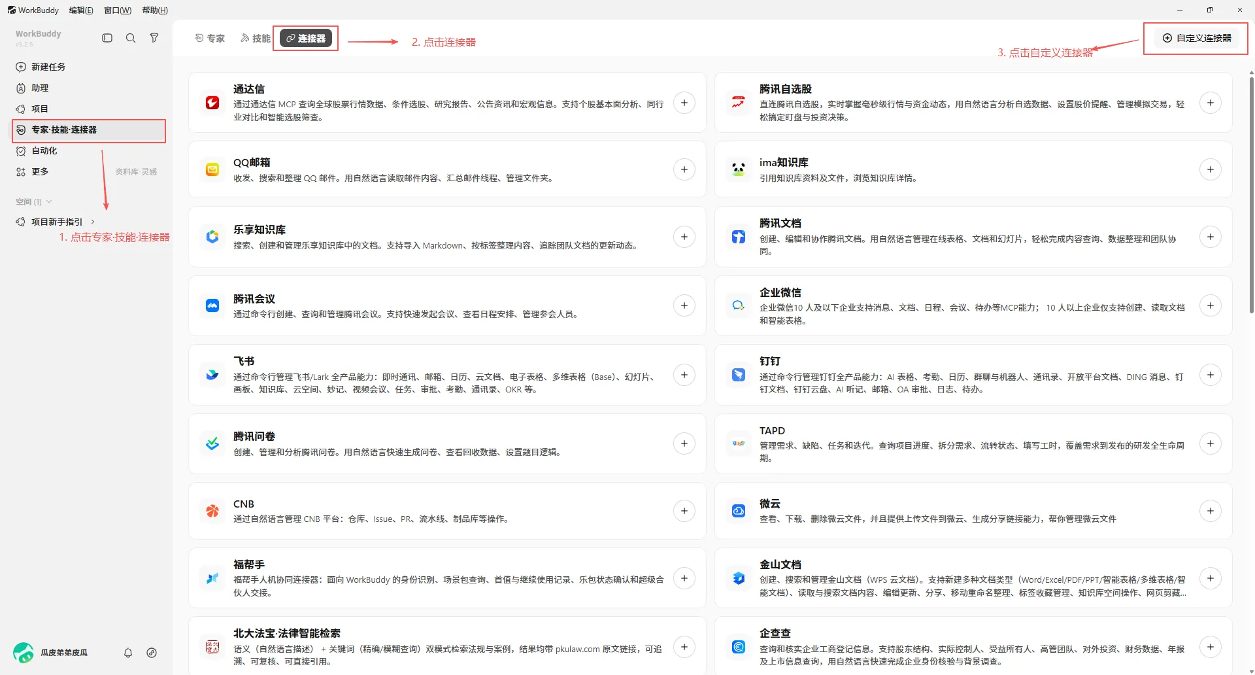Add the 微云 connector

[x=1211, y=511]
